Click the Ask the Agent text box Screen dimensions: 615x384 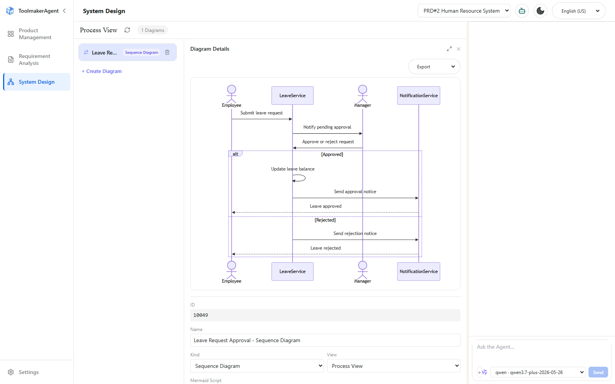542,353
